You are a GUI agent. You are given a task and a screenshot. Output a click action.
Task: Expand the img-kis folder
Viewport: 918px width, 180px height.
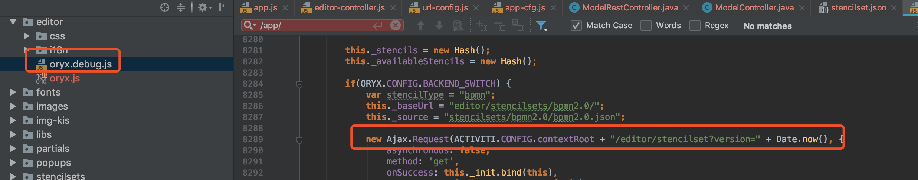coord(13,120)
